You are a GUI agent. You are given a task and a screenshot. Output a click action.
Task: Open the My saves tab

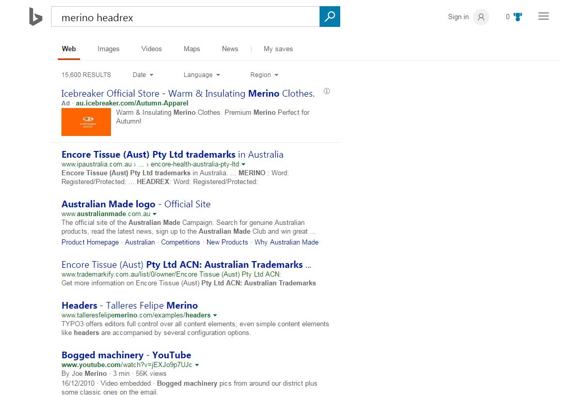point(278,49)
